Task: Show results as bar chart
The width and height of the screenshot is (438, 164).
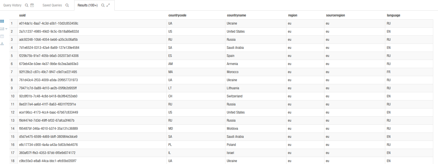Action: pyautogui.click(x=2, y=29)
